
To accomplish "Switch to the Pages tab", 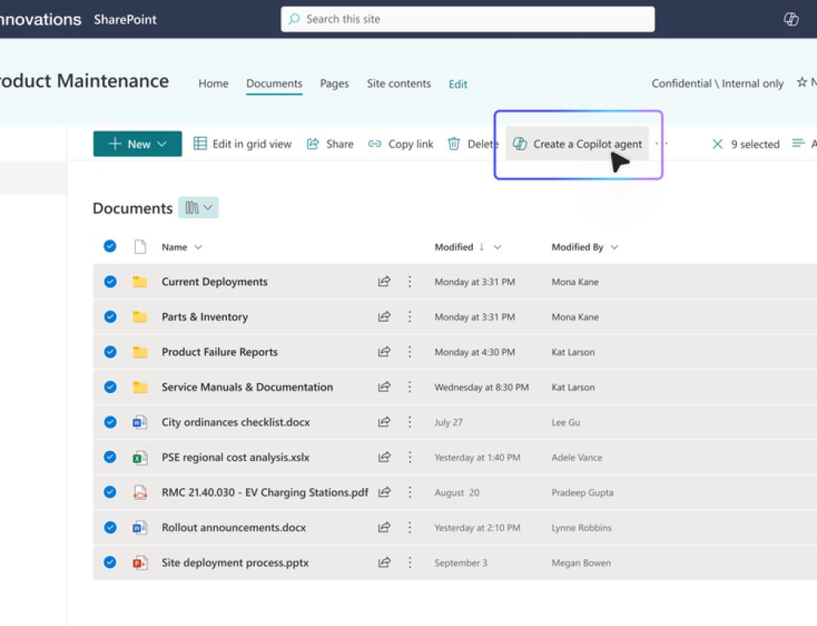I will point(334,83).
